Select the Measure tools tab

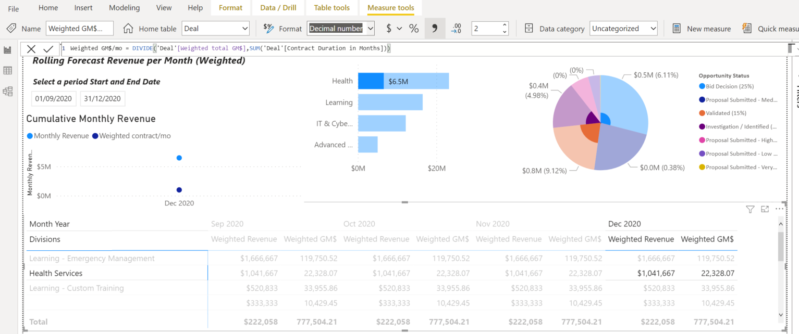390,8
